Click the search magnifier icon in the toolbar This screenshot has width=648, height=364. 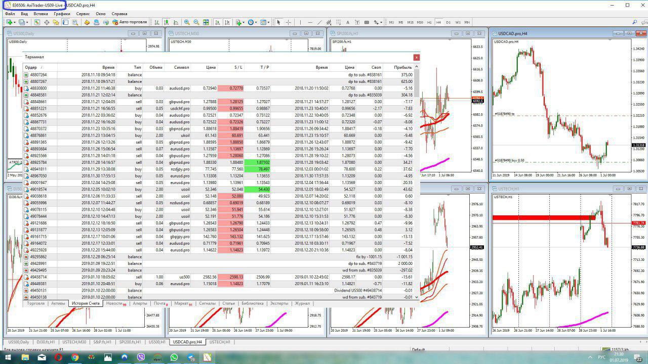pos(635,22)
